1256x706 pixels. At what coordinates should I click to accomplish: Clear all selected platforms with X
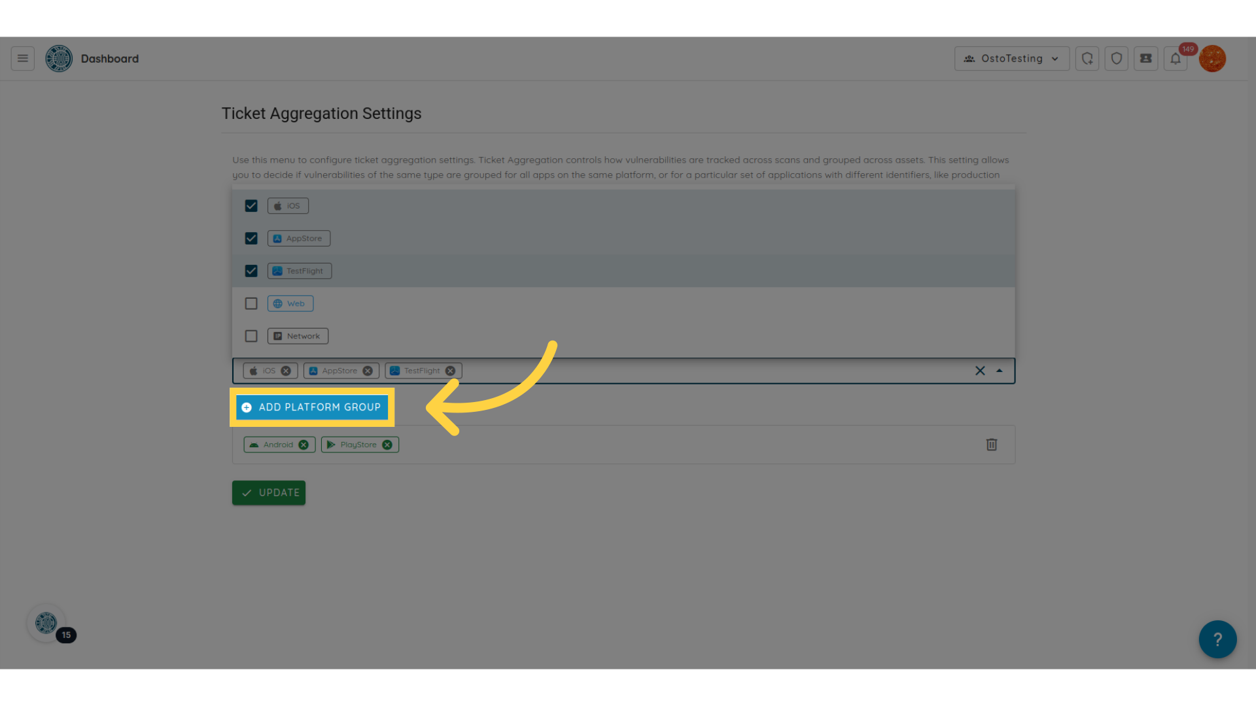click(980, 371)
